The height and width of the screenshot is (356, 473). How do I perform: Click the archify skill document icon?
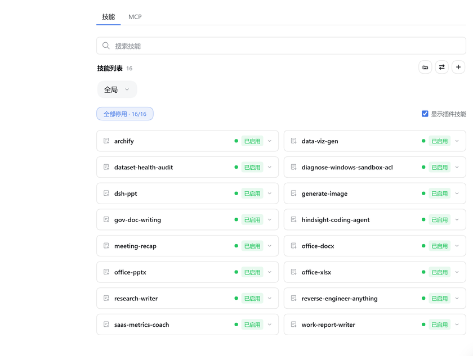106,141
